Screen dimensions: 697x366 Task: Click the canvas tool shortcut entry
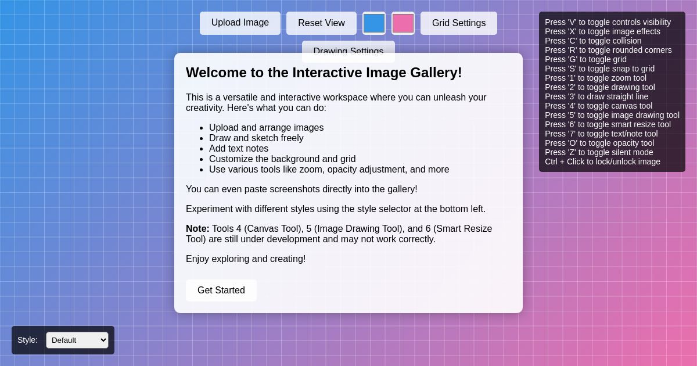[x=599, y=106]
